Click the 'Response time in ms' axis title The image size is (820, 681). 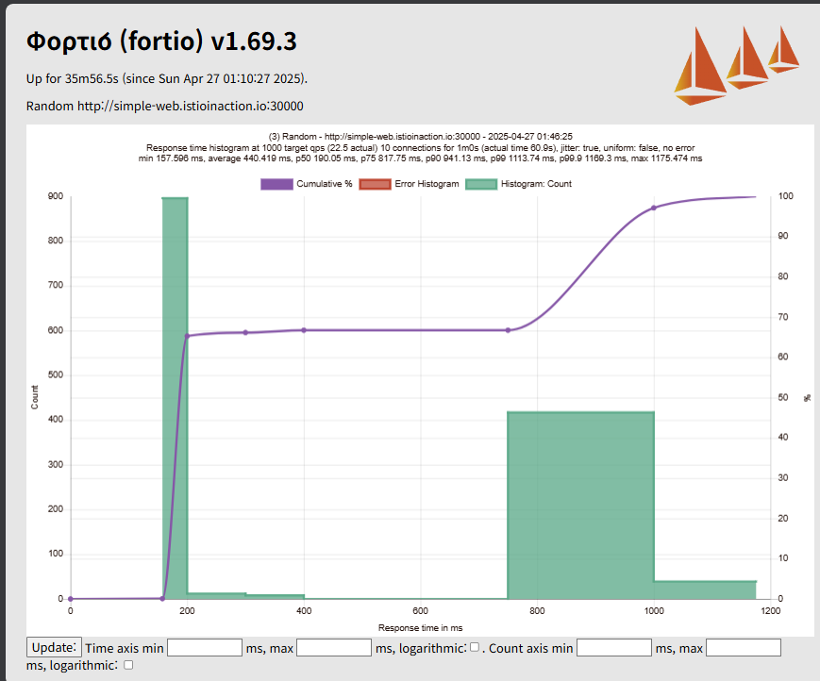(x=421, y=627)
